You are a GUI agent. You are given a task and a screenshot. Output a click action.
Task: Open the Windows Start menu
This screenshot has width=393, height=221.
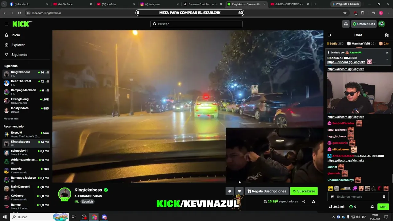click(x=5, y=217)
